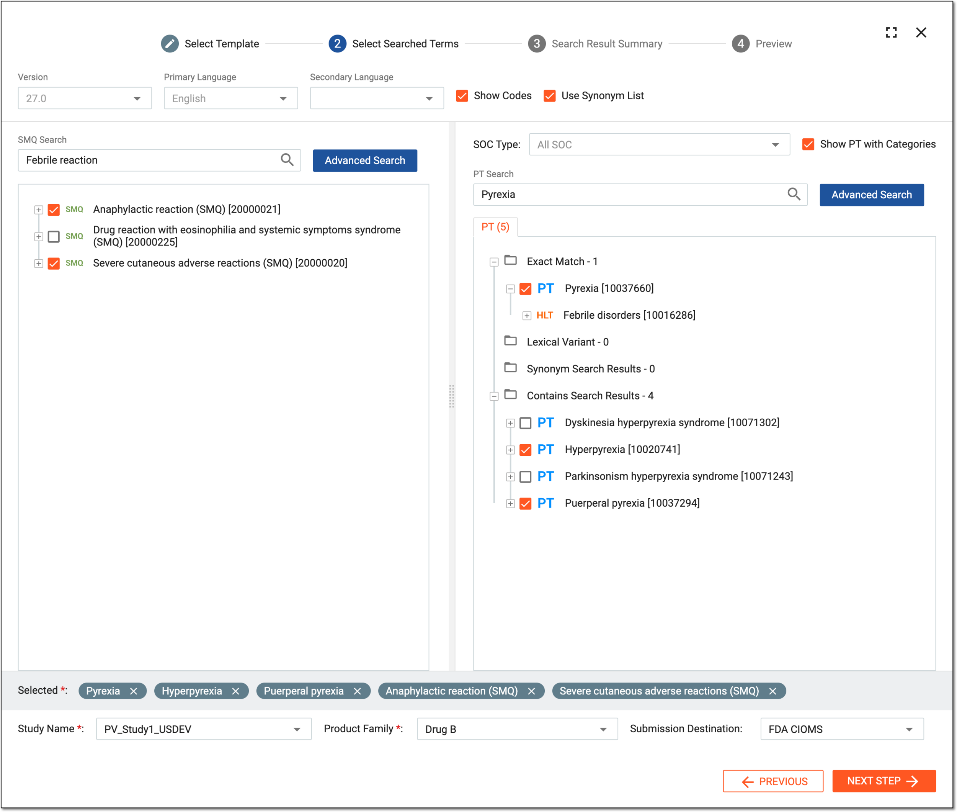Click the pencil icon for Select Template step

(x=170, y=44)
